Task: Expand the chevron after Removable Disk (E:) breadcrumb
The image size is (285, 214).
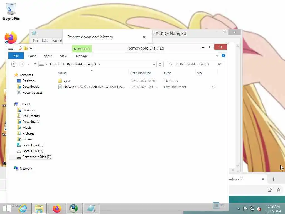Action: point(99,64)
